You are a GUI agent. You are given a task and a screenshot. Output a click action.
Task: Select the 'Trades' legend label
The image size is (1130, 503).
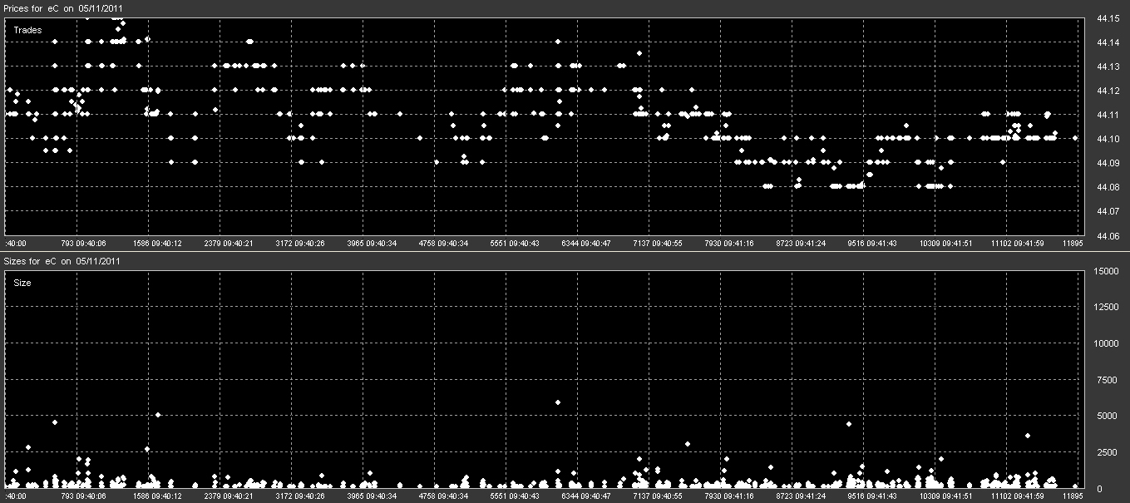coord(27,30)
